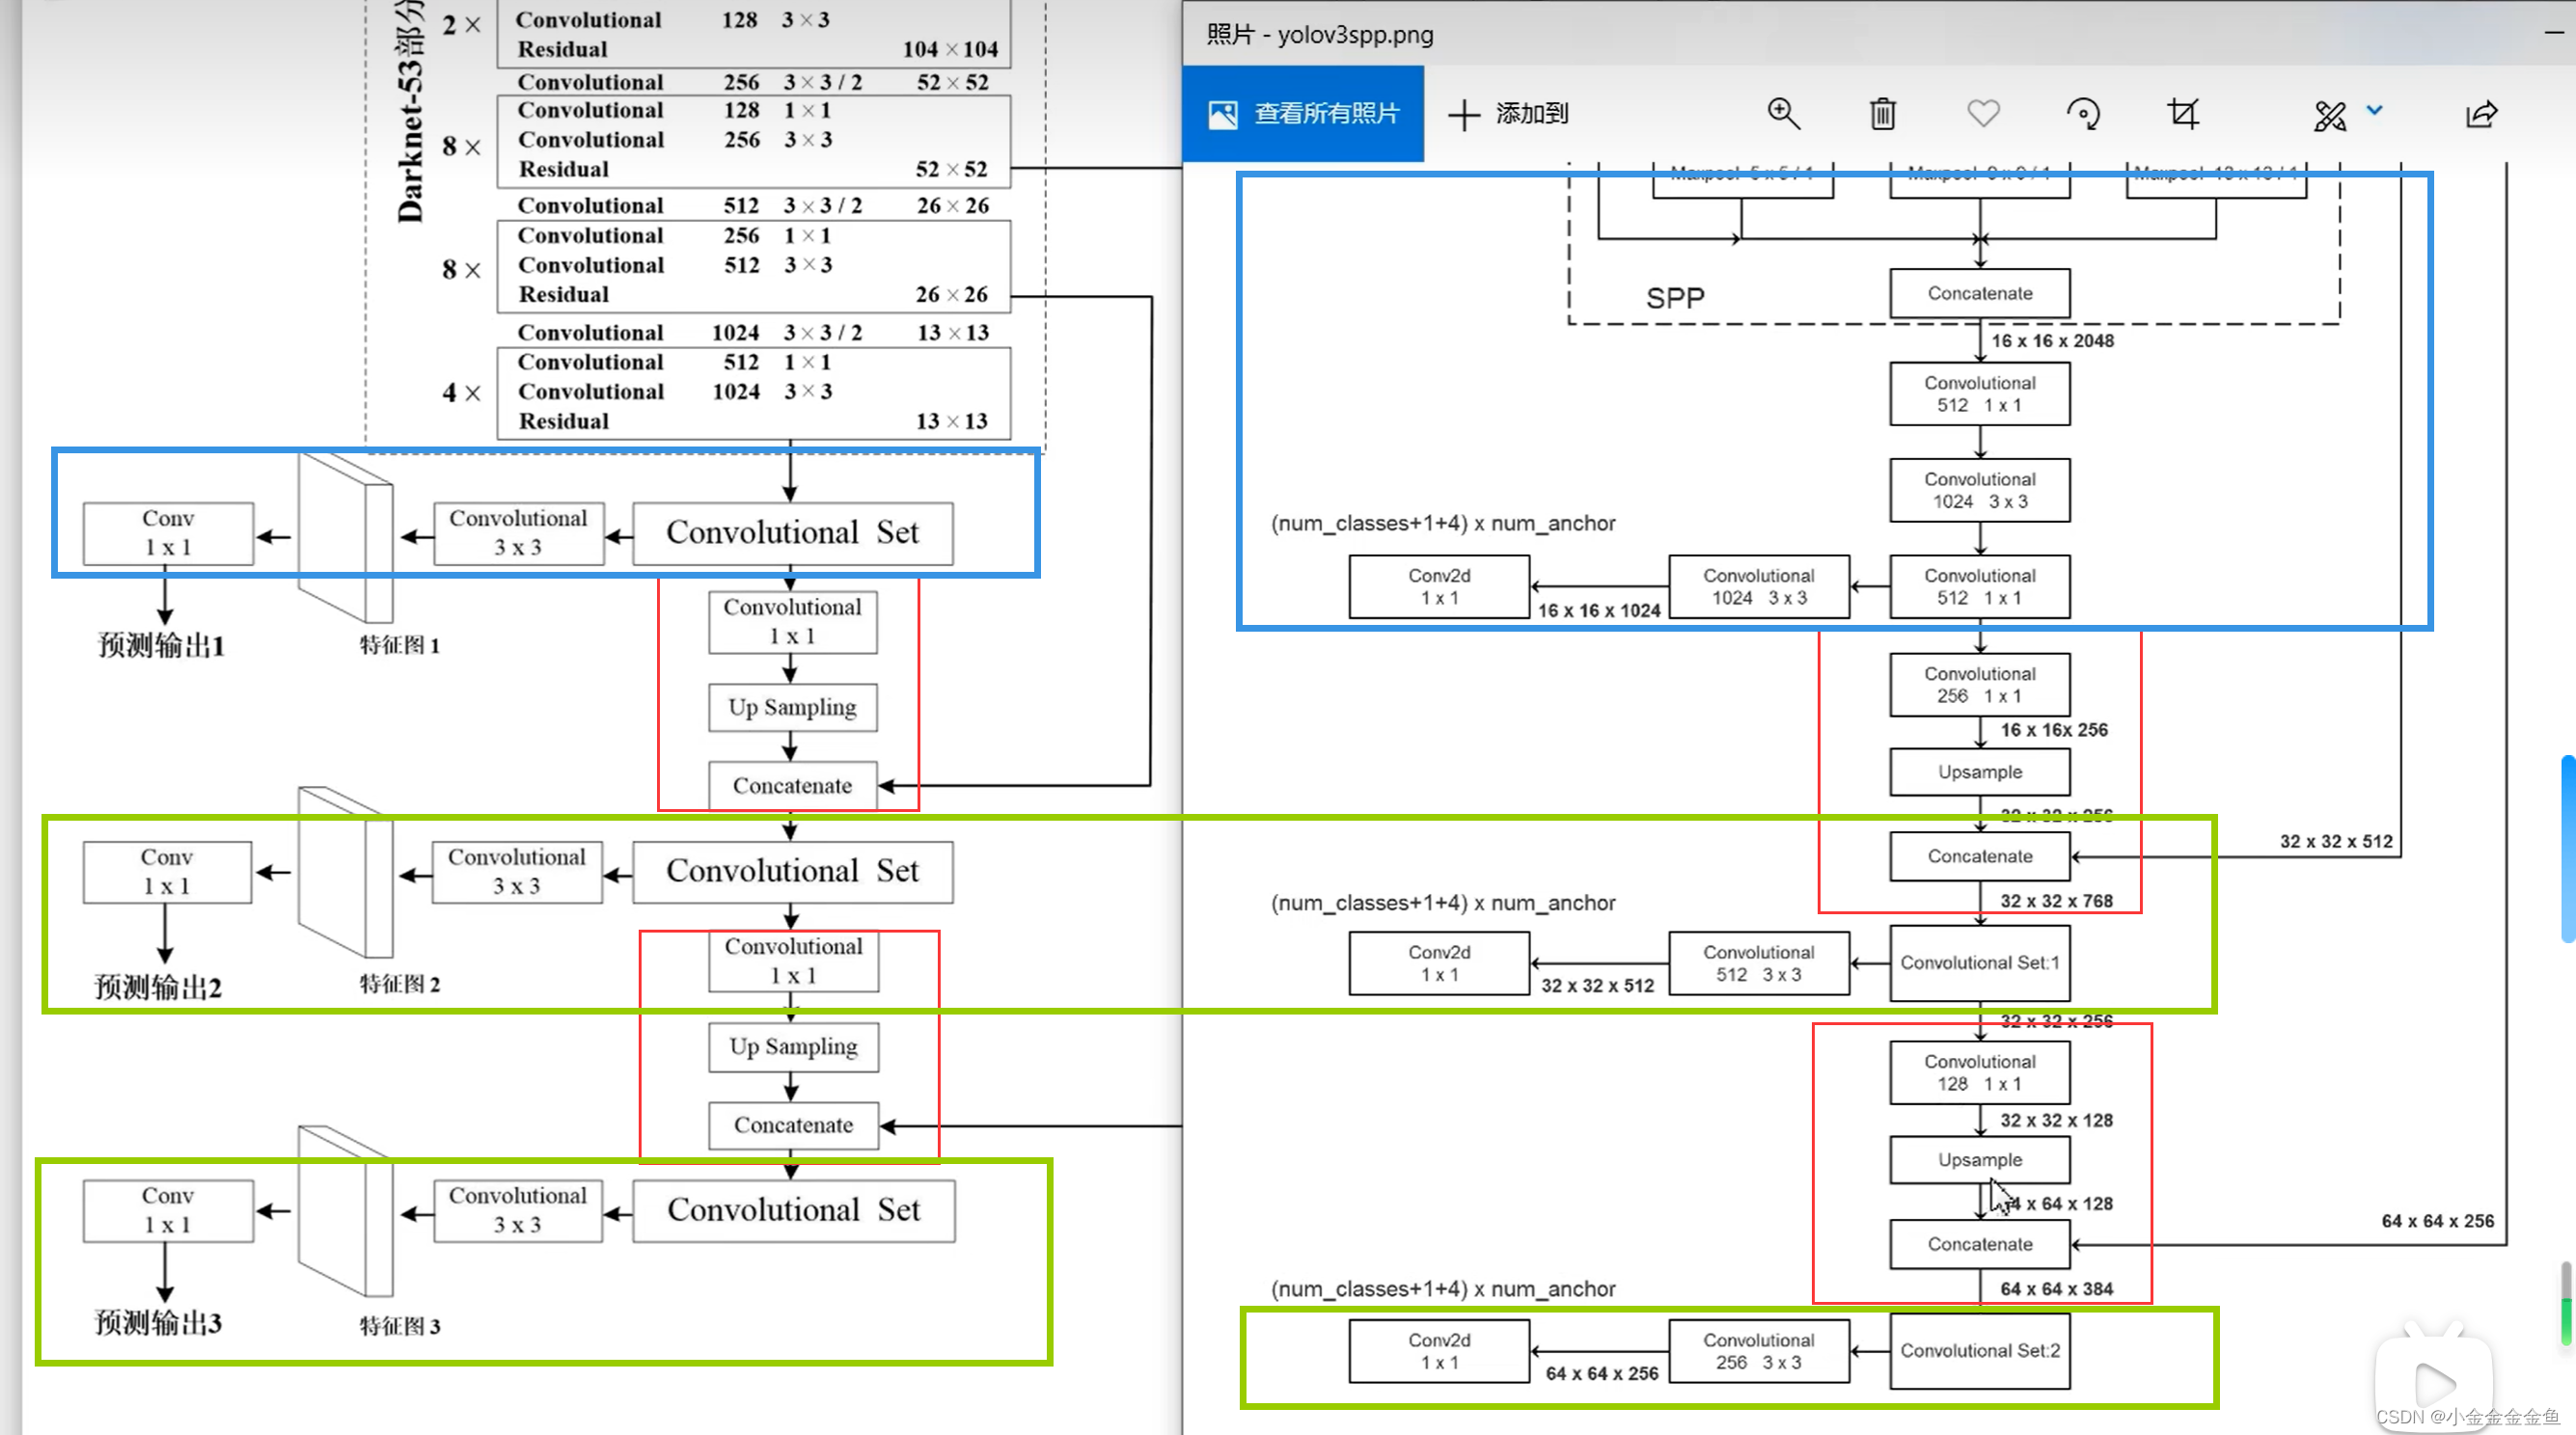This screenshot has width=2576, height=1435.
Task: Click the 特征图 3 label
Action: tap(400, 1326)
